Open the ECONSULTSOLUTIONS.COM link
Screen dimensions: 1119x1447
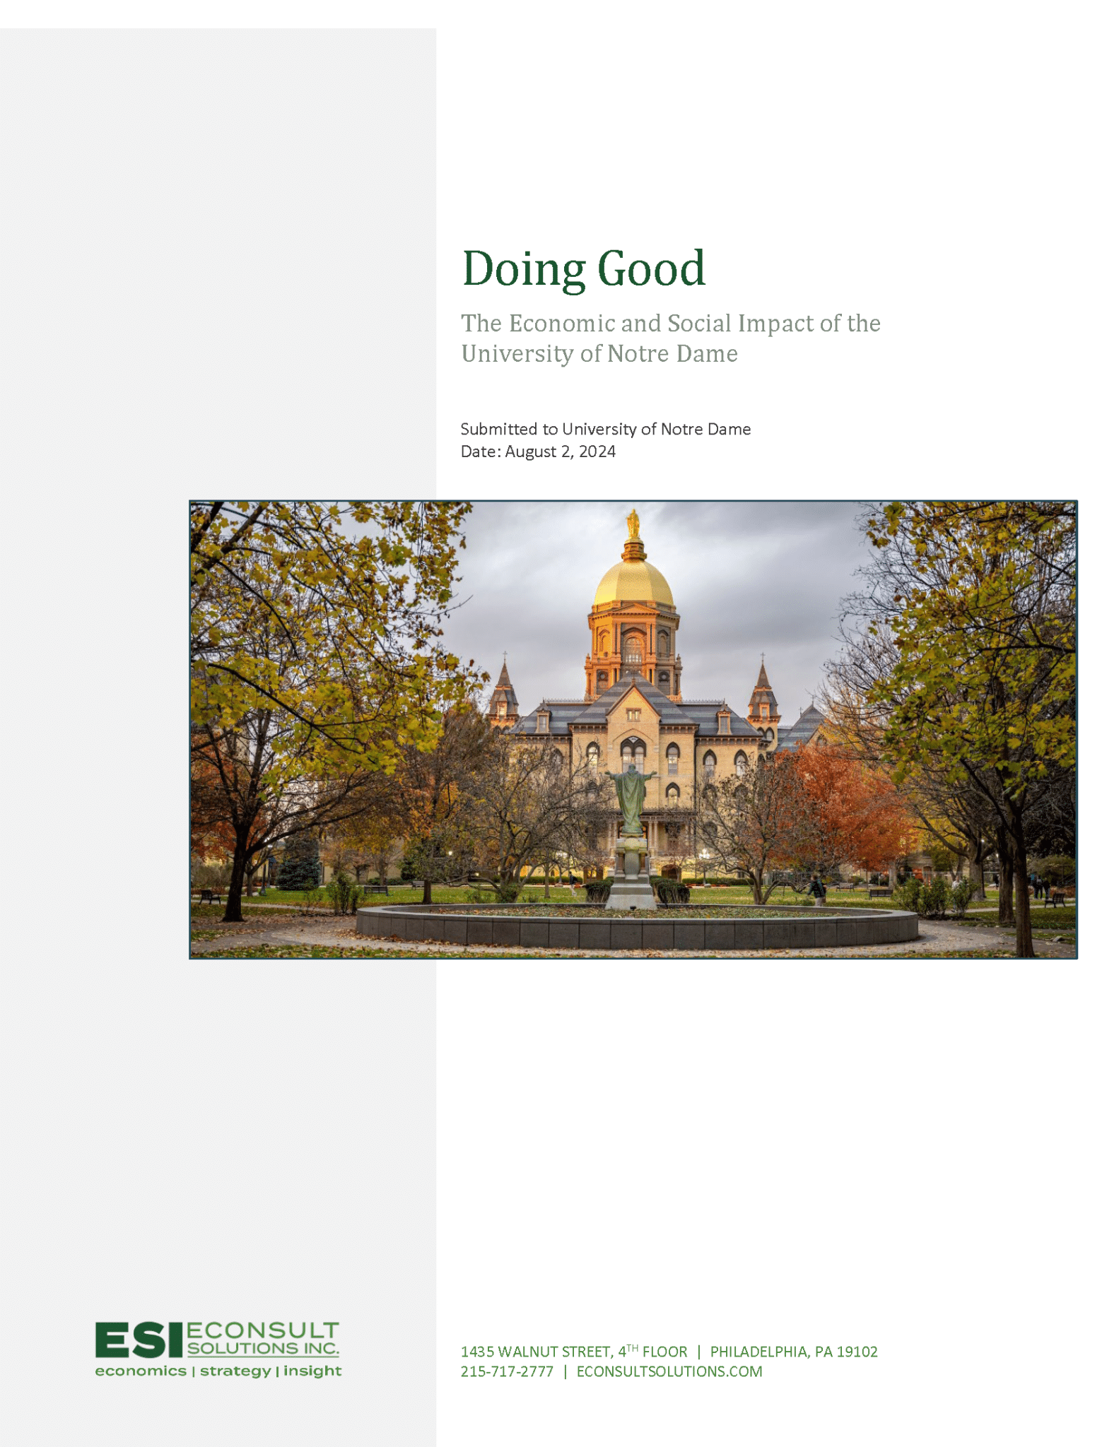pyautogui.click(x=669, y=1371)
